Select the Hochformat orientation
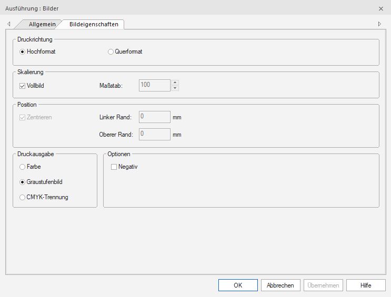 (x=22, y=52)
